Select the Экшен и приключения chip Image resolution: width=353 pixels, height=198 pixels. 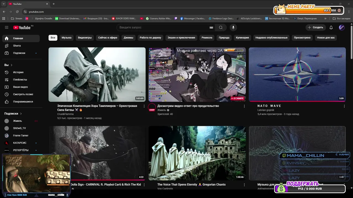tap(181, 38)
